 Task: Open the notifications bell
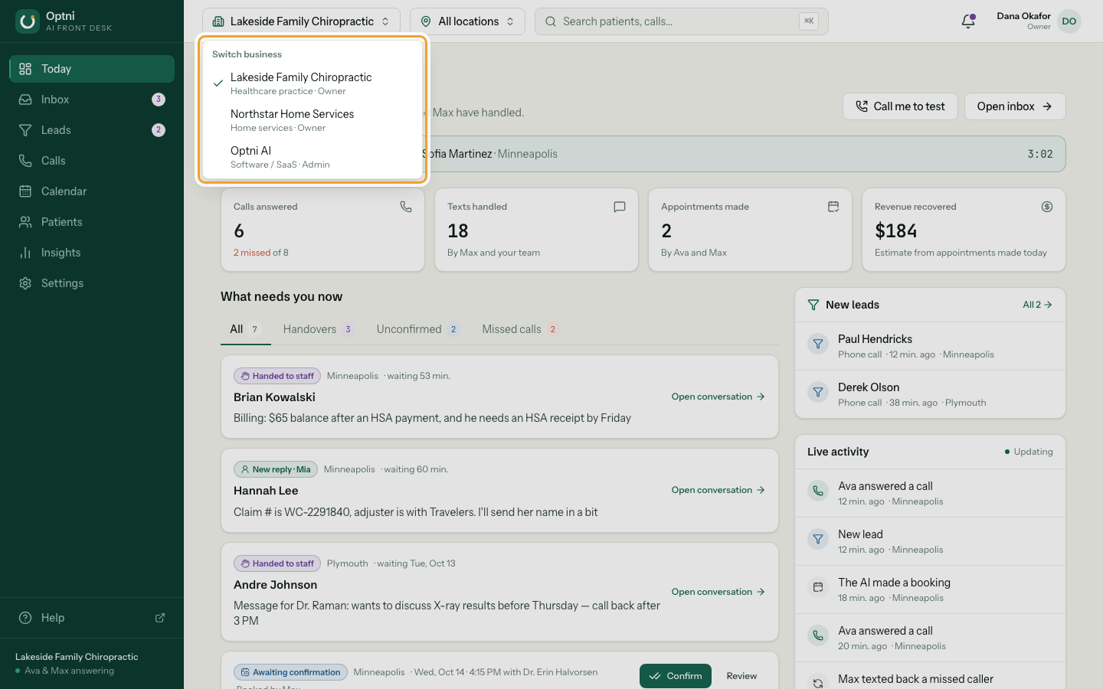pos(968,21)
